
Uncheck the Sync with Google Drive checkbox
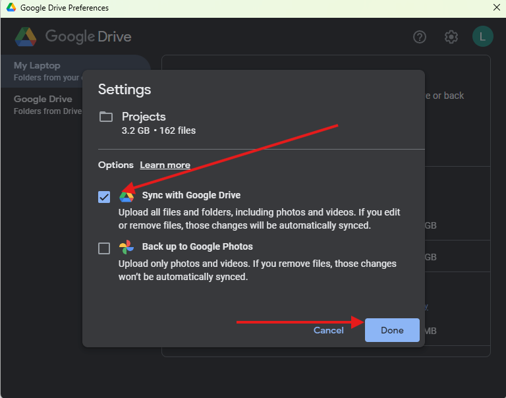(104, 197)
